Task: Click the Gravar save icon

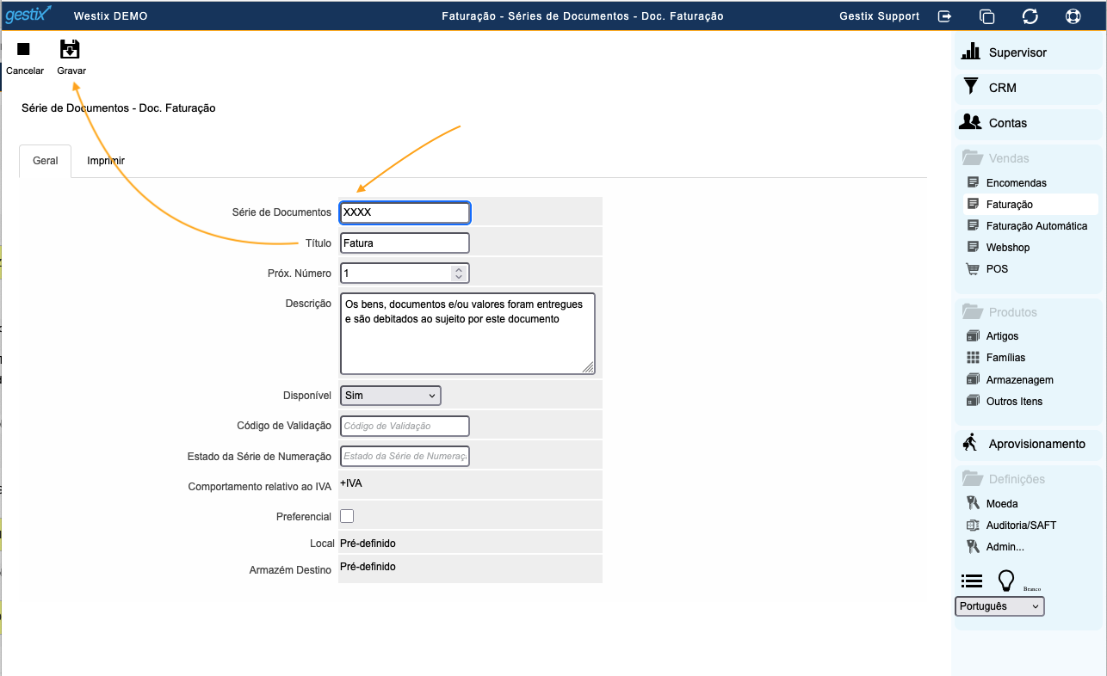Action: (70, 50)
